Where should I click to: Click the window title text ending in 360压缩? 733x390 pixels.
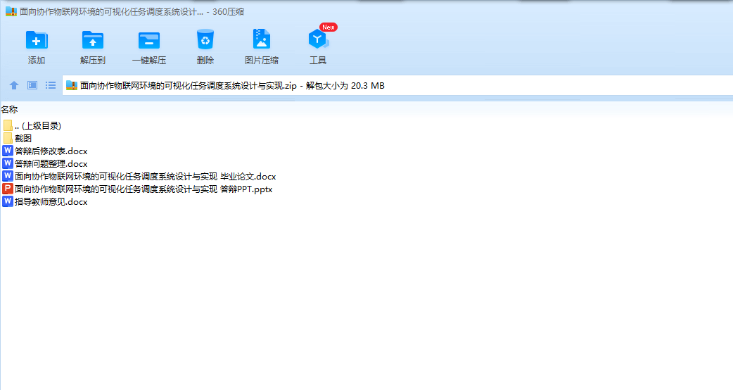[132, 12]
